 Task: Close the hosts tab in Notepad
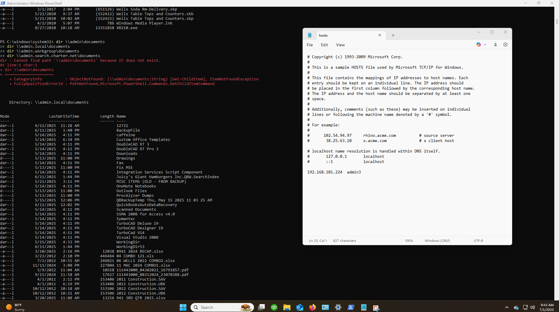point(380,35)
